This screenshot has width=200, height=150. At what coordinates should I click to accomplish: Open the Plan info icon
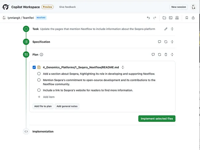tap(41, 55)
